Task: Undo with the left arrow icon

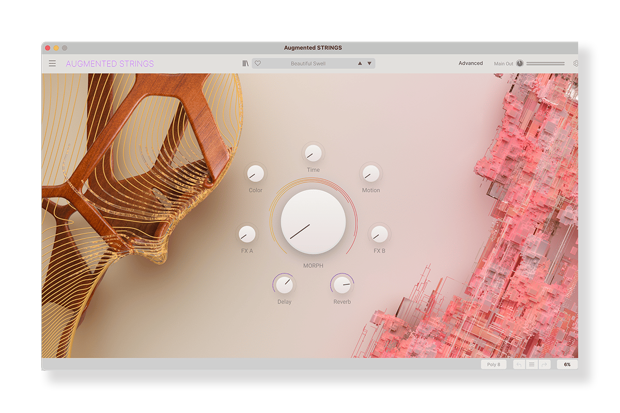Action: tap(519, 364)
